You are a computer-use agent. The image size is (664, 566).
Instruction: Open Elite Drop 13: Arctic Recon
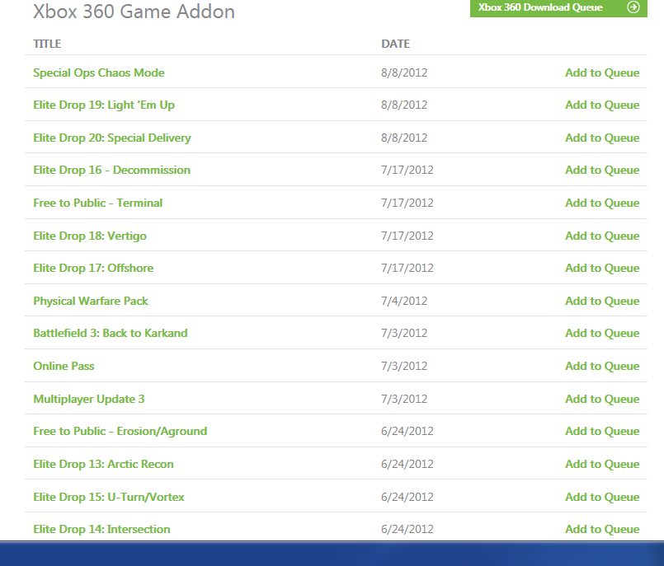click(103, 465)
